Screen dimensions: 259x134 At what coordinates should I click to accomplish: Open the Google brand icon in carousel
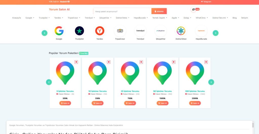[x=59, y=31]
